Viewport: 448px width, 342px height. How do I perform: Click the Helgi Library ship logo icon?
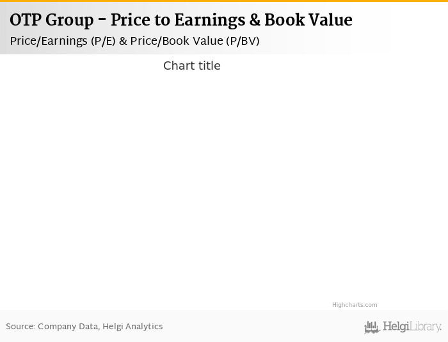[x=372, y=327]
